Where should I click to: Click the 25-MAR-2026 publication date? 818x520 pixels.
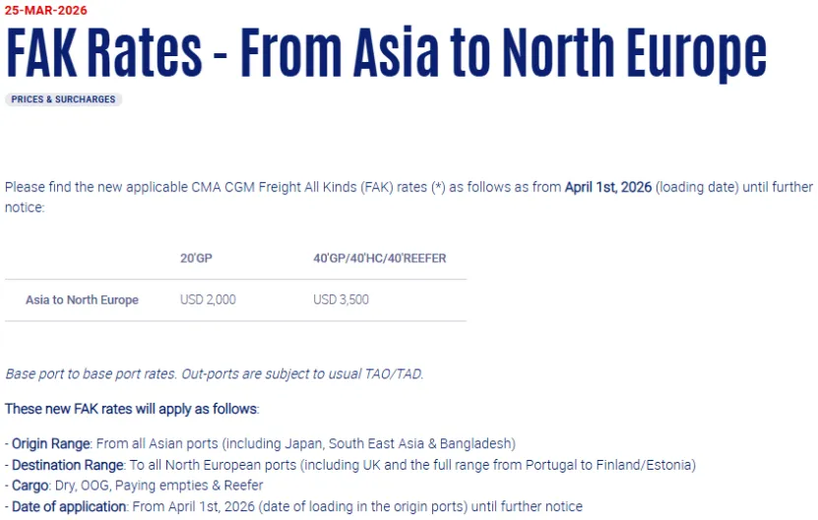pos(45,10)
